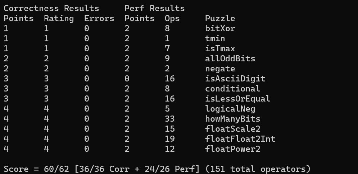
Task: Click the floatScale2 puzzle name
Action: pos(233,129)
